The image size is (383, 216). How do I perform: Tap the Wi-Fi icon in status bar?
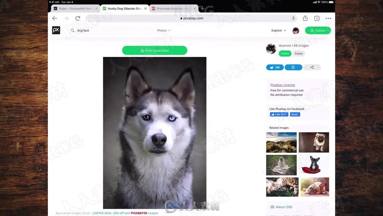tap(319, 2)
